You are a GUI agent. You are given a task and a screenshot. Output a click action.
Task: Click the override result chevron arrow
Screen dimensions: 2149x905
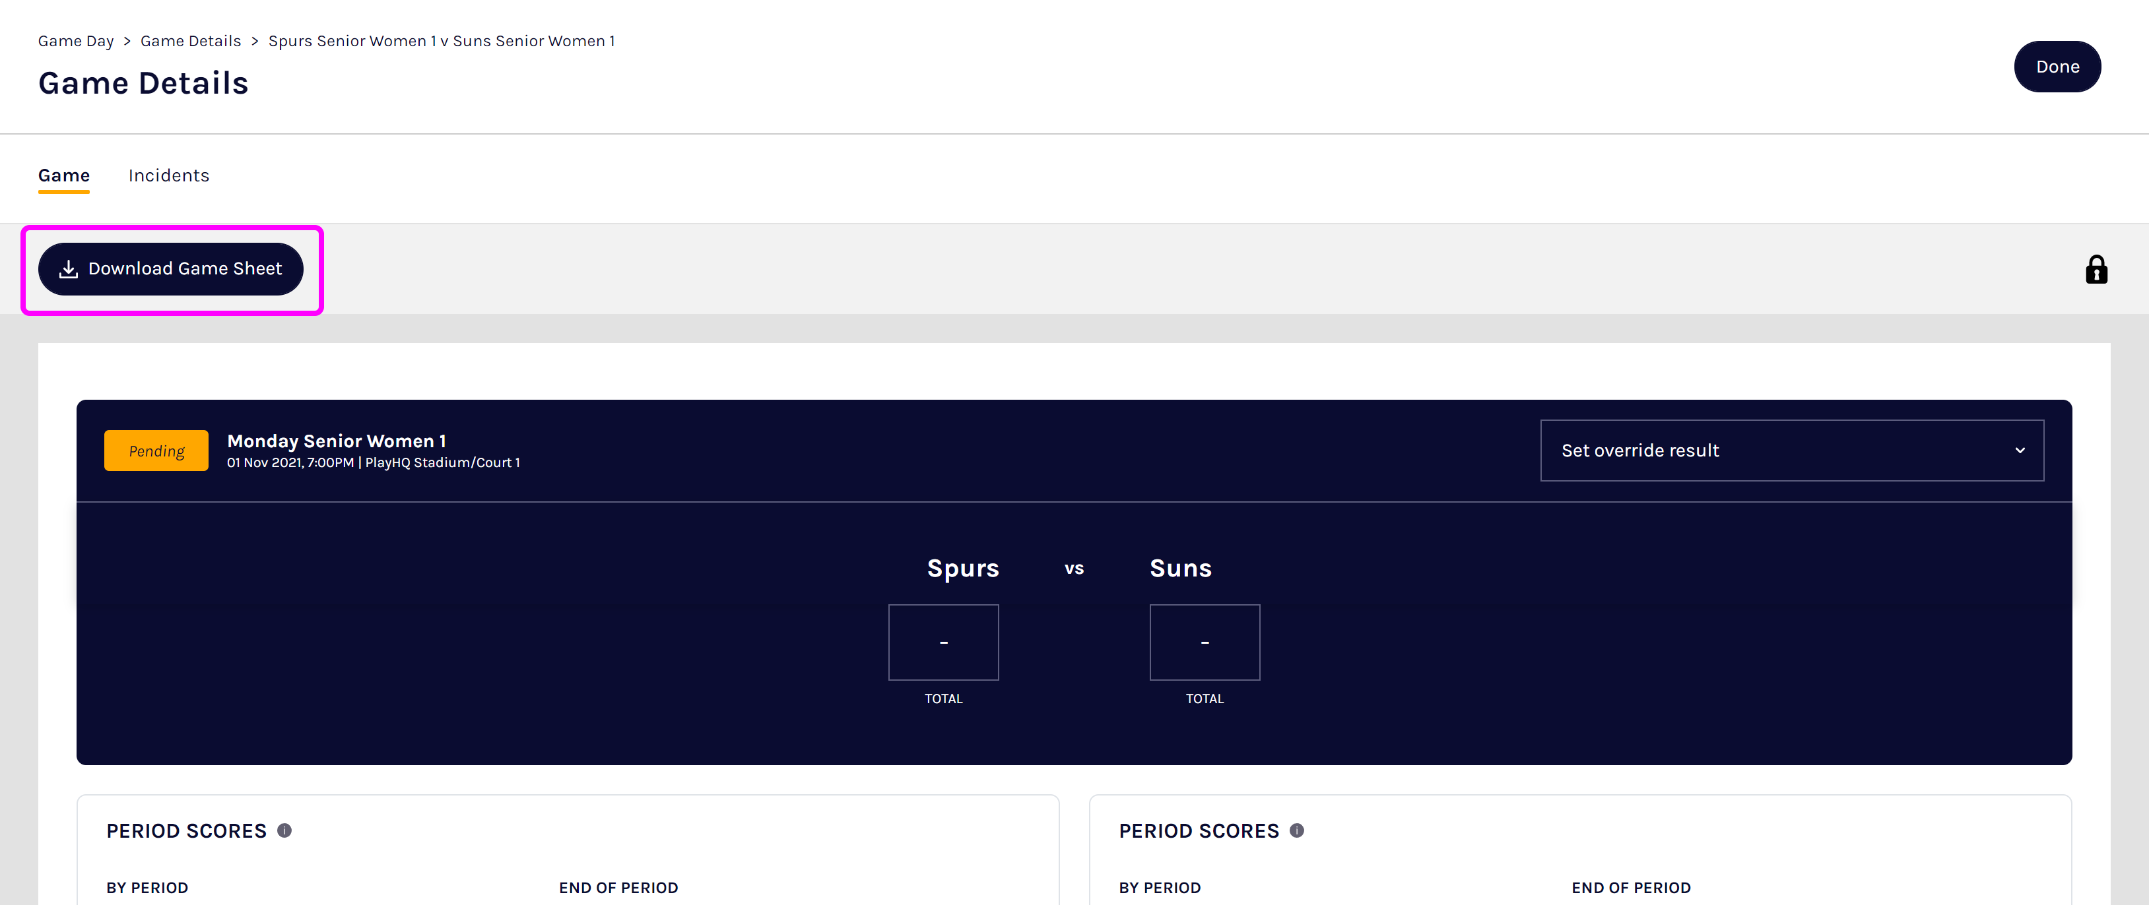click(2020, 451)
